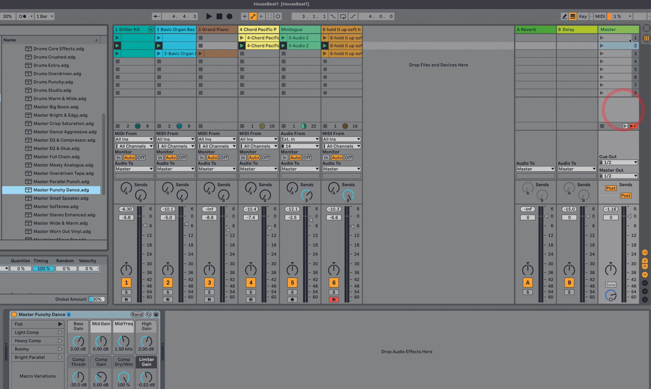Arm the Arrangement Record button
Screen dimensions: 651x389
point(229,16)
